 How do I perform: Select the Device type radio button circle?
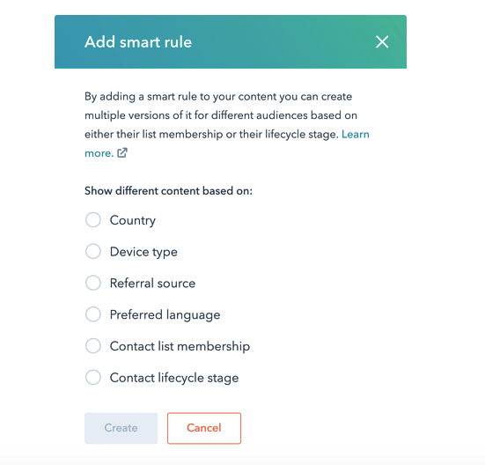point(93,251)
